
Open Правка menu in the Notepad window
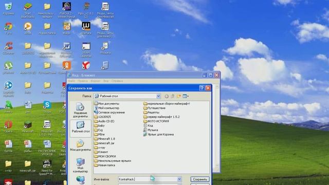(83, 81)
